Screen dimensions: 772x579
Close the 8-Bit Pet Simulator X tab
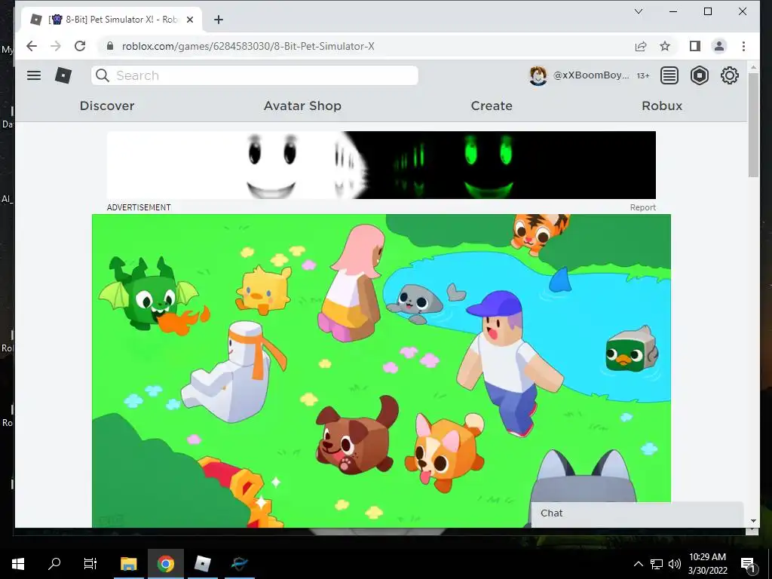pos(190,20)
